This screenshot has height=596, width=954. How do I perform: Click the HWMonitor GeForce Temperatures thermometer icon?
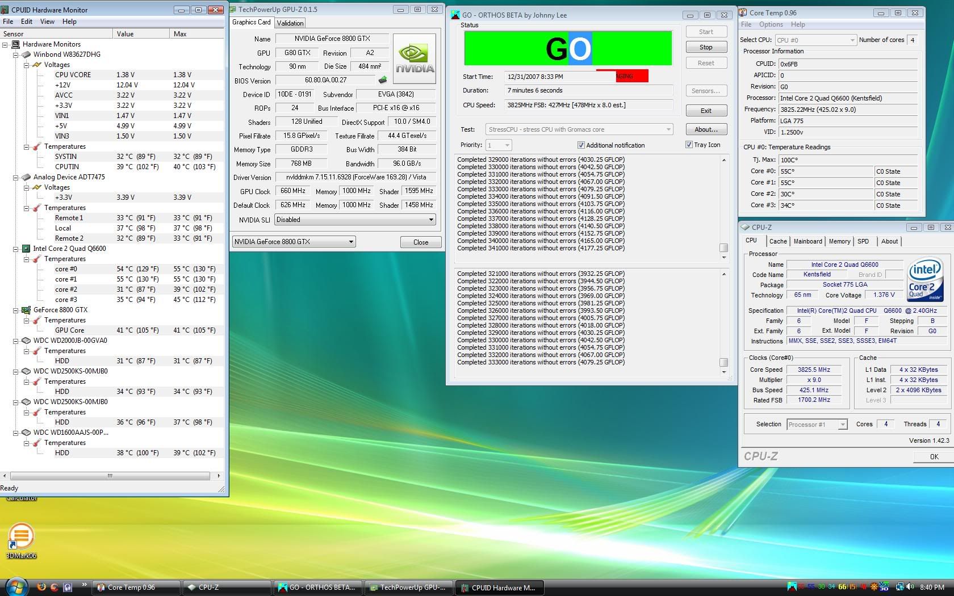(37, 320)
